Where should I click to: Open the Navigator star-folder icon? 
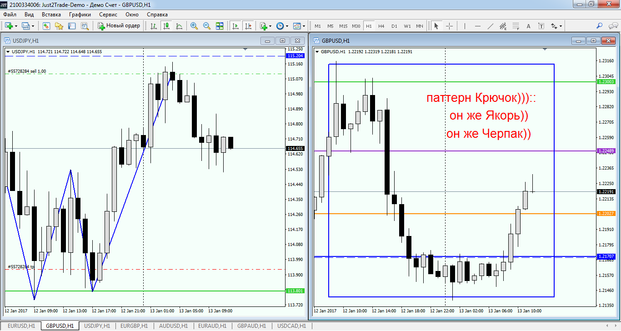coord(59,26)
